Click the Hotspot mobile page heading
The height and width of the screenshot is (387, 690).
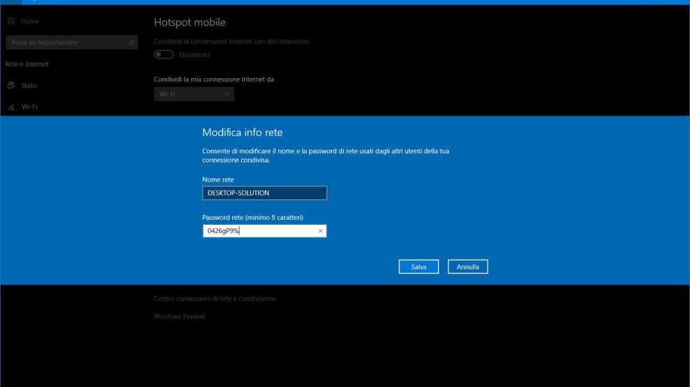[190, 23]
